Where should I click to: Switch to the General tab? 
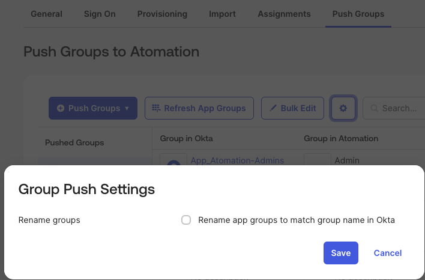click(x=46, y=14)
